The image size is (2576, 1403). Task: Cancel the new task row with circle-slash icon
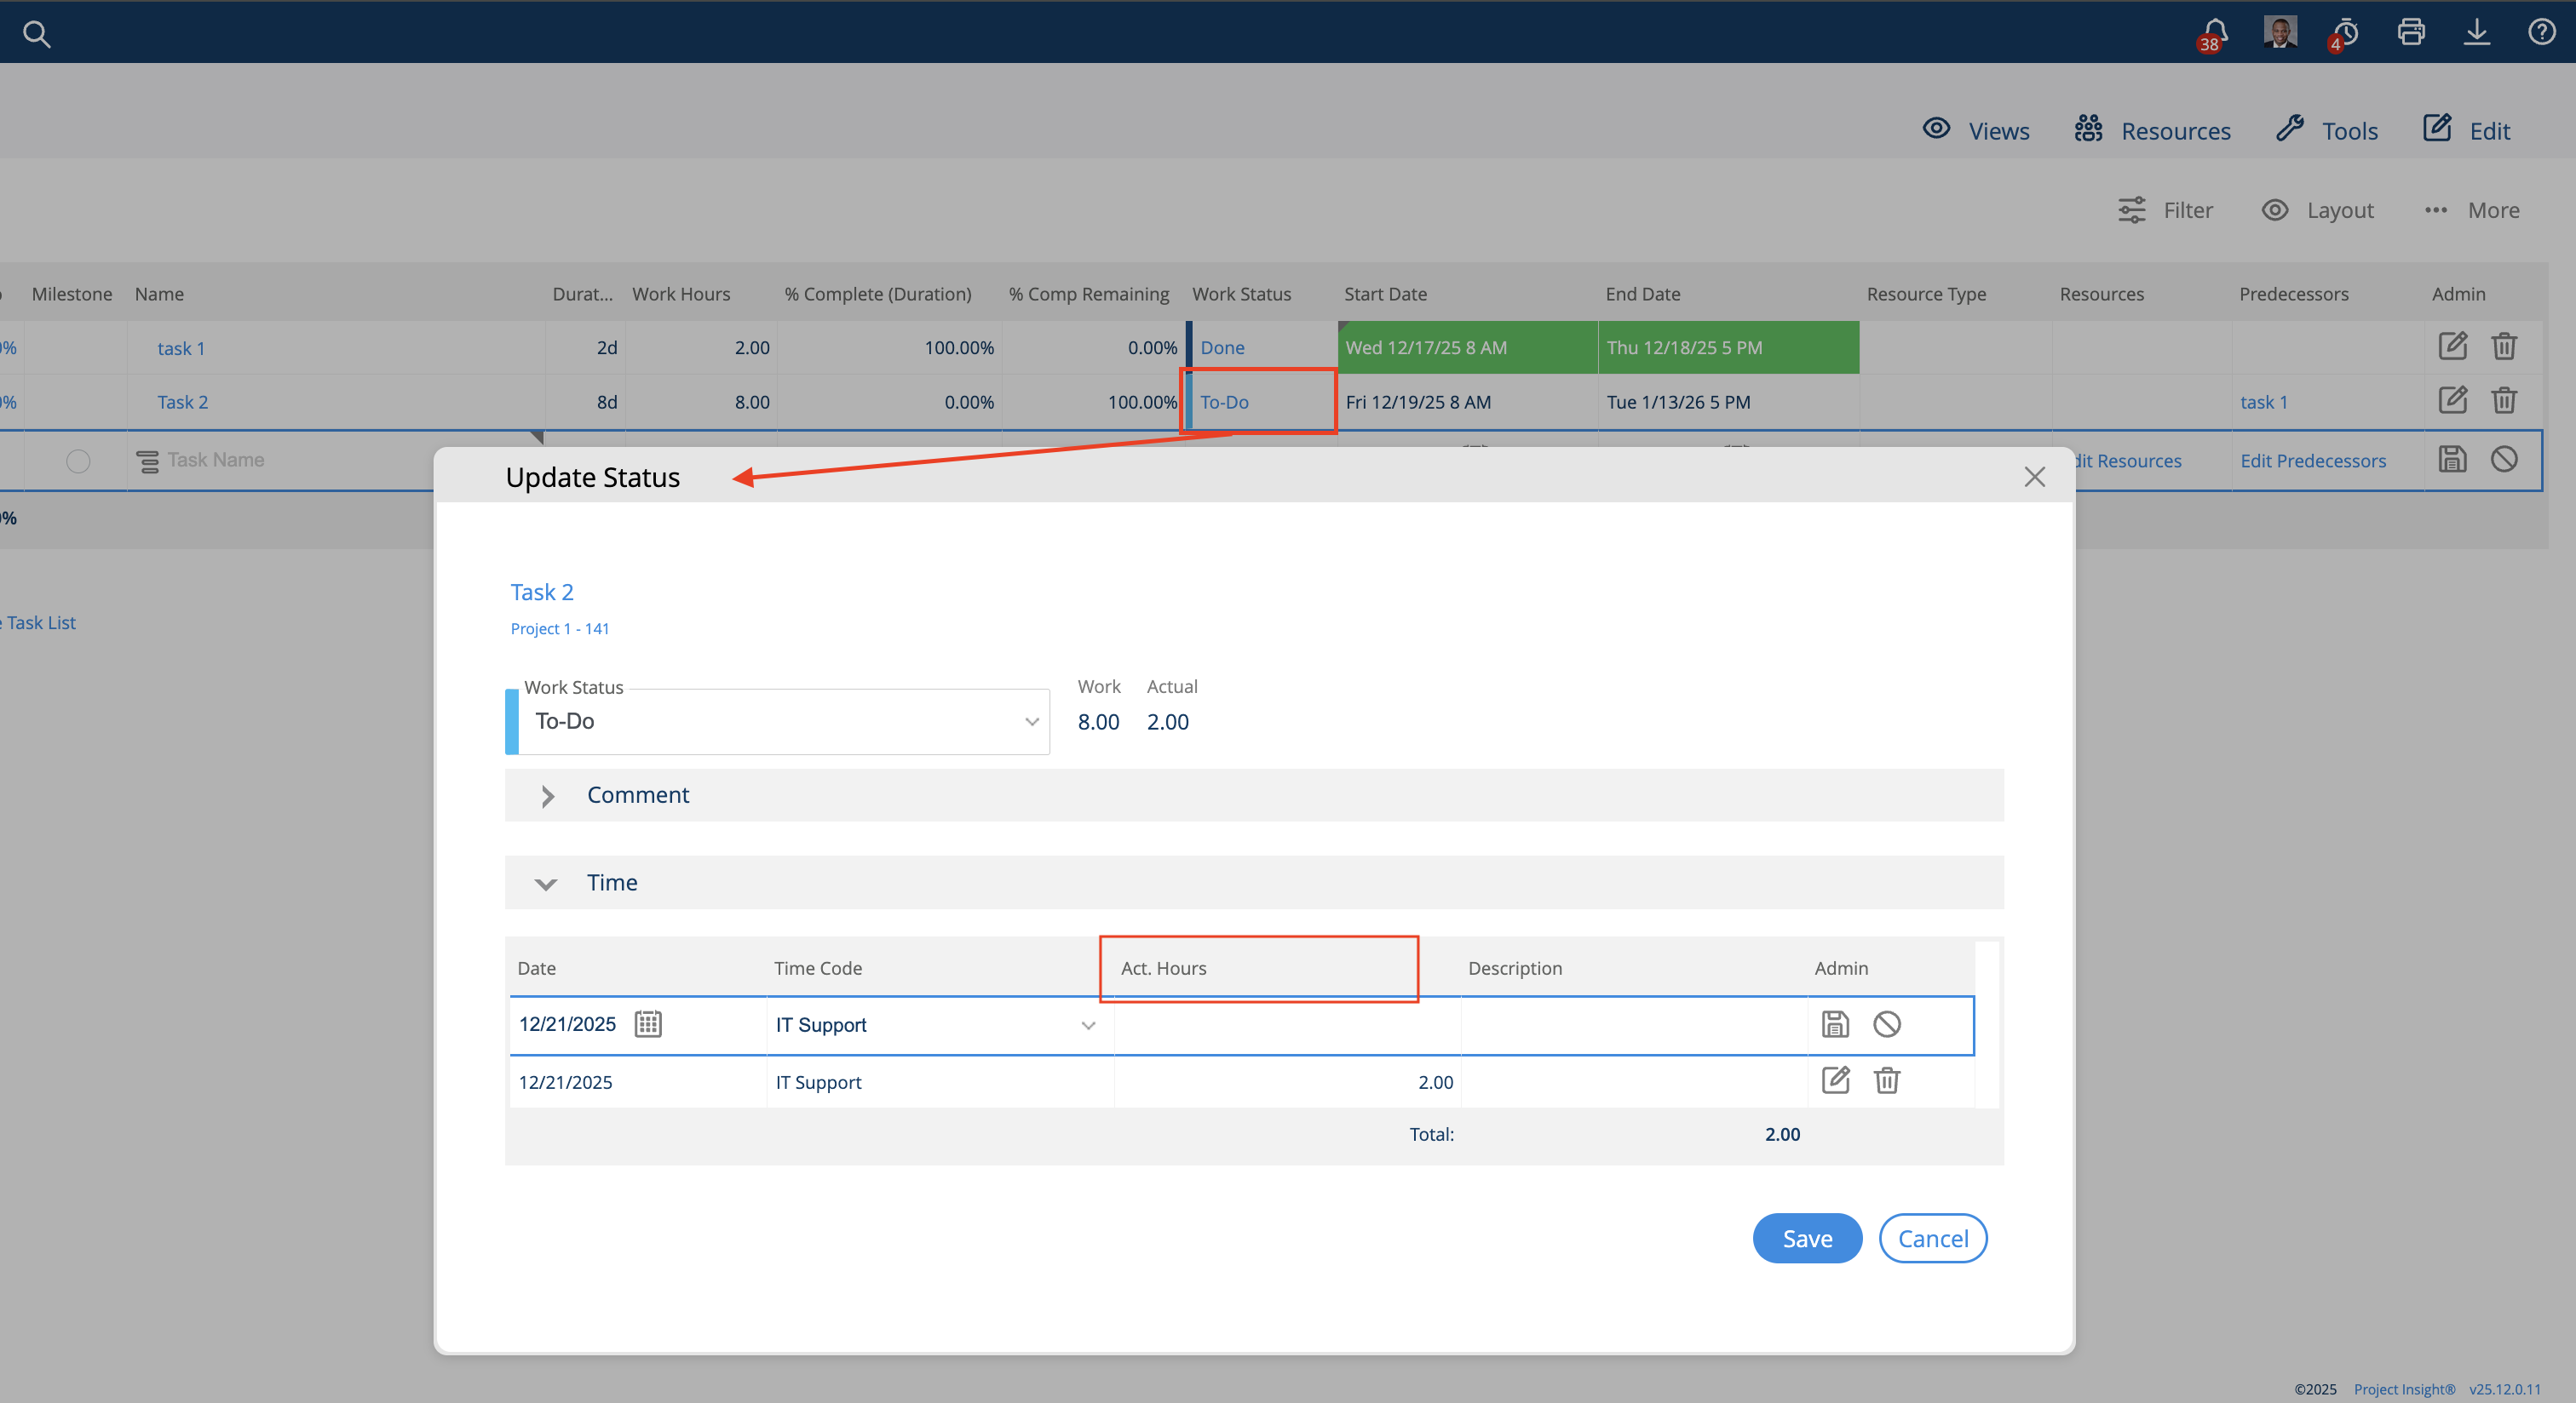point(2504,459)
